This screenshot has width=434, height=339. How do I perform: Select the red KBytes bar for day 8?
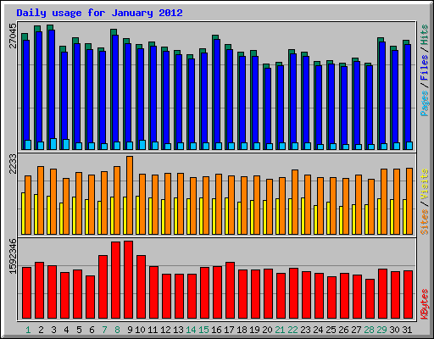point(116,281)
